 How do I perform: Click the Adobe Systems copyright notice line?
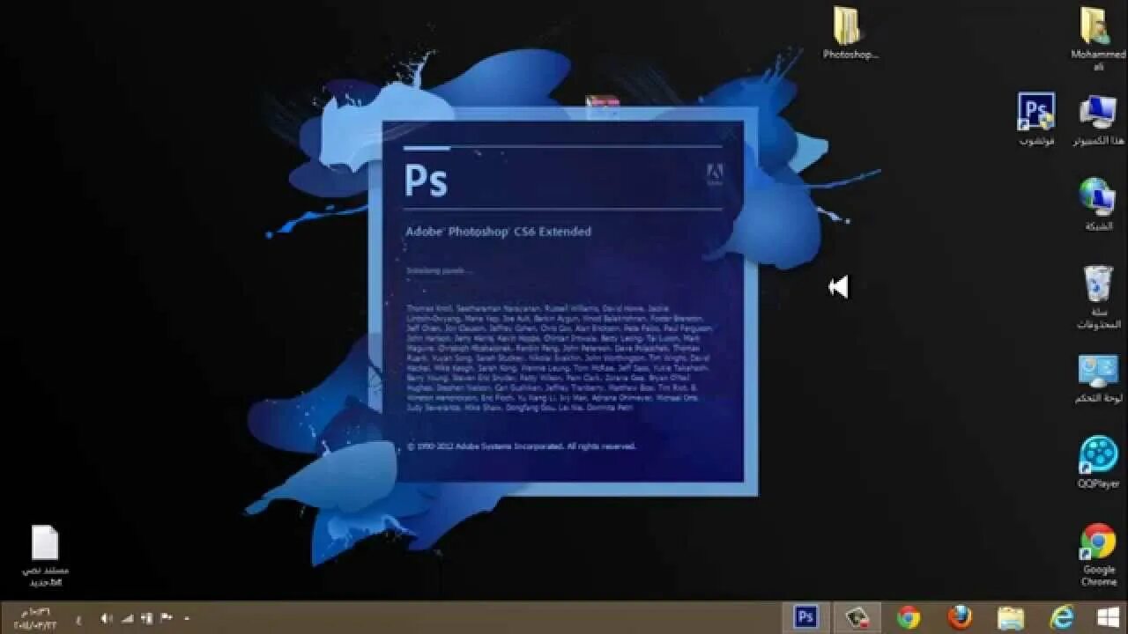522,446
